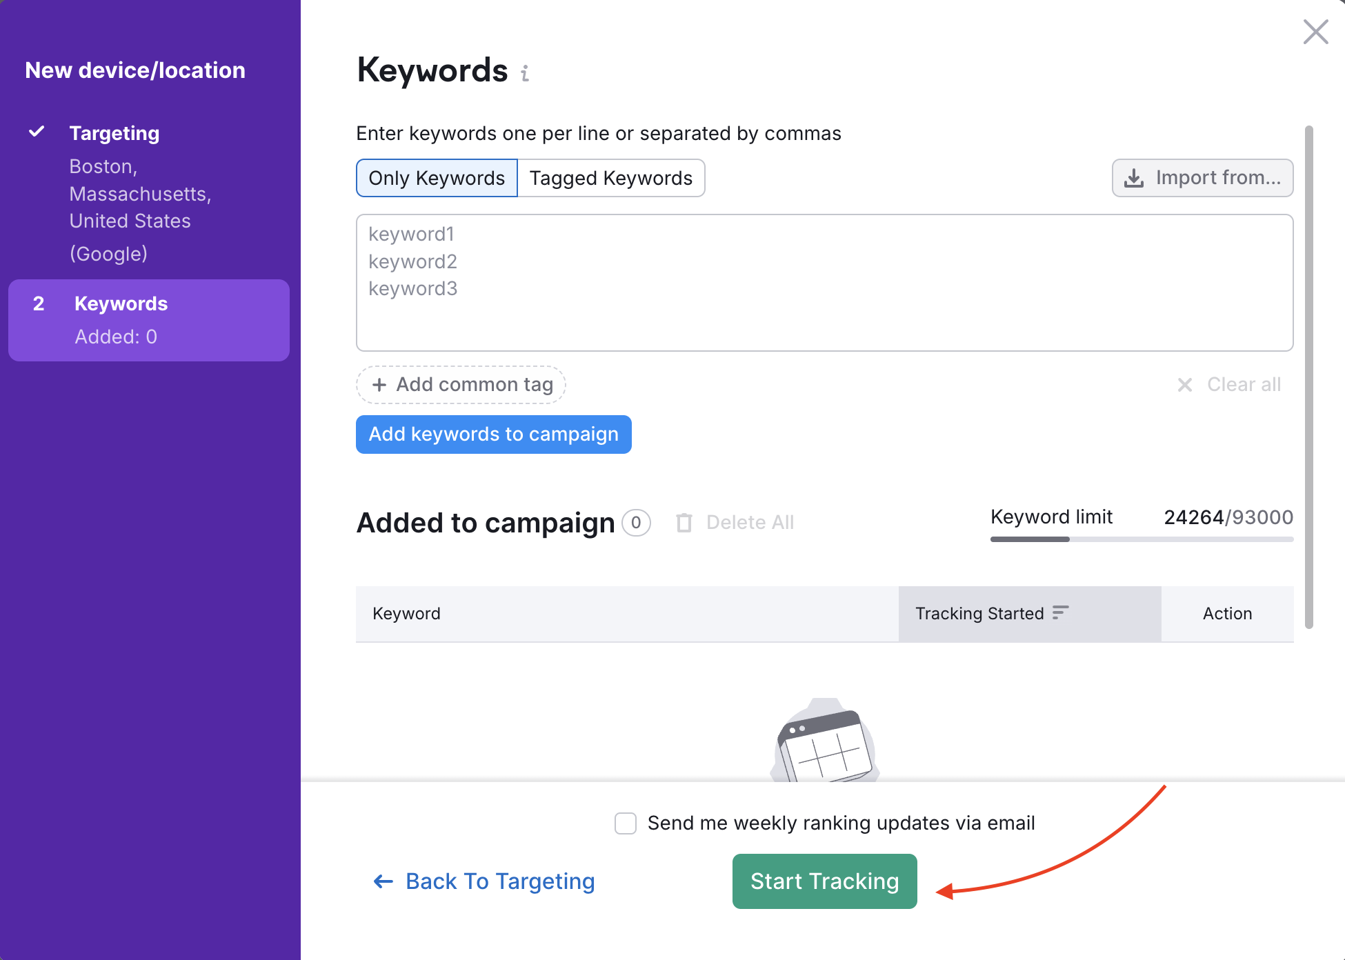Image resolution: width=1345 pixels, height=960 pixels.
Task: Open the Import from... dropdown
Action: 1202,178
